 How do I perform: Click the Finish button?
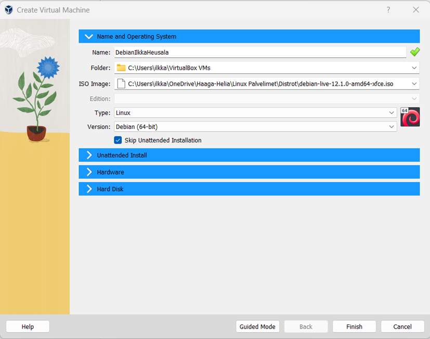tap(354, 327)
